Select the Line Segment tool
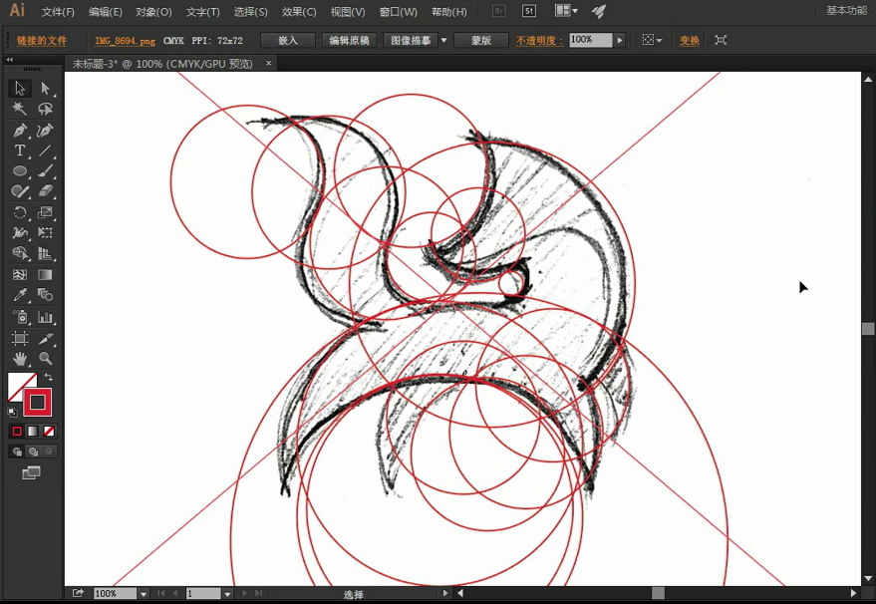Viewport: 876px width, 604px height. tap(45, 151)
